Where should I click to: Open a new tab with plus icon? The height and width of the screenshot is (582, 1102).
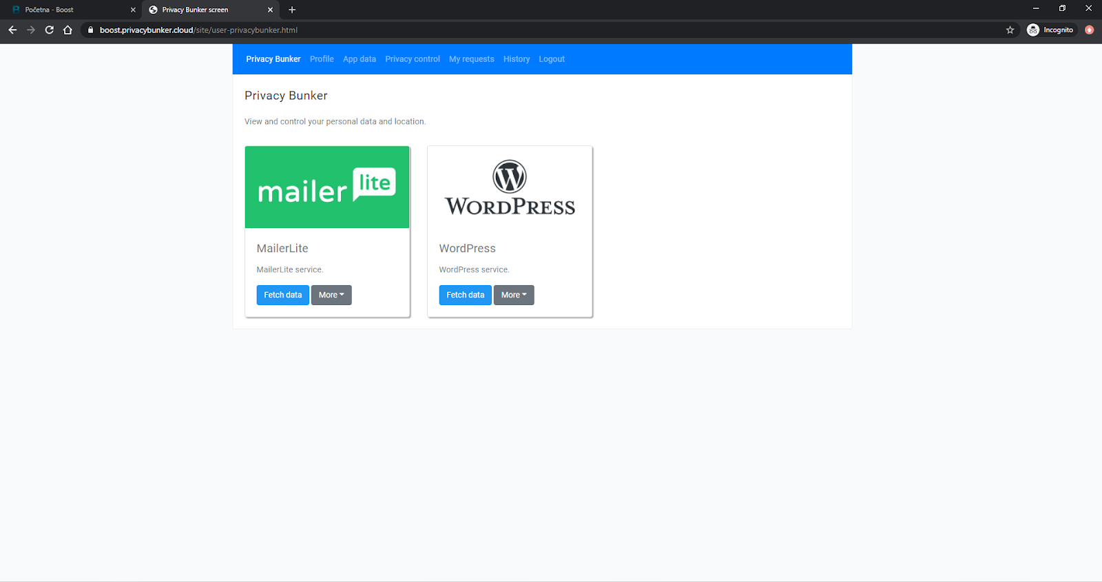tap(292, 10)
